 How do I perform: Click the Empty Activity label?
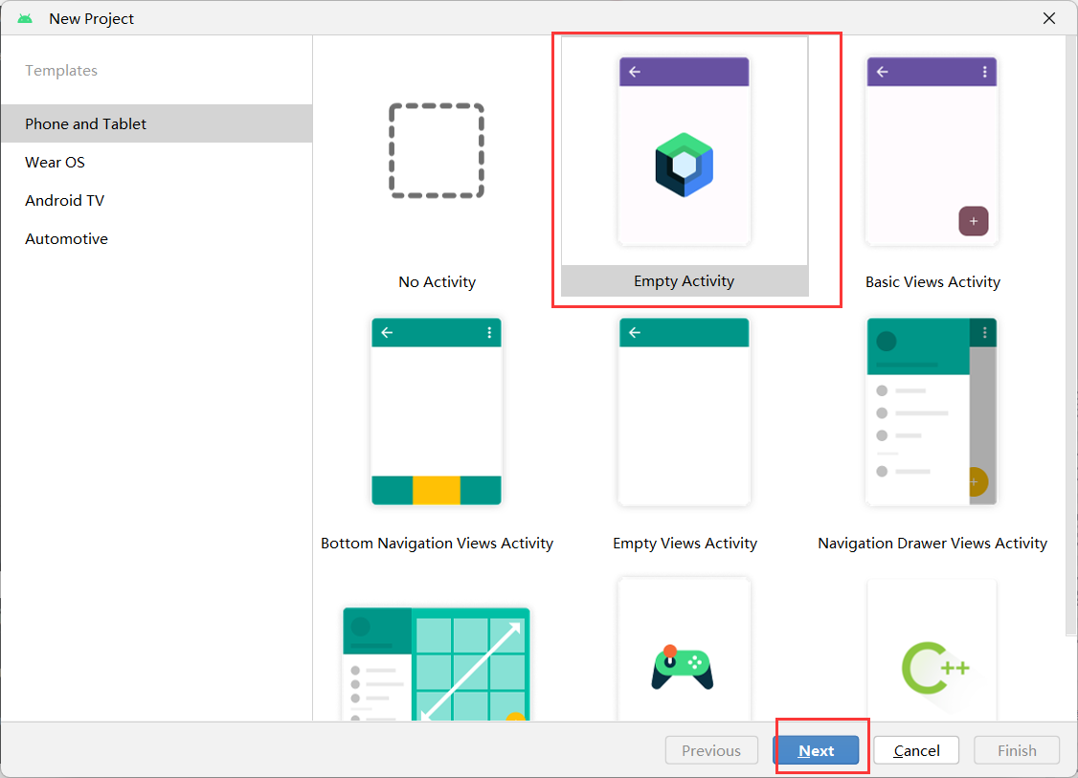(x=685, y=281)
